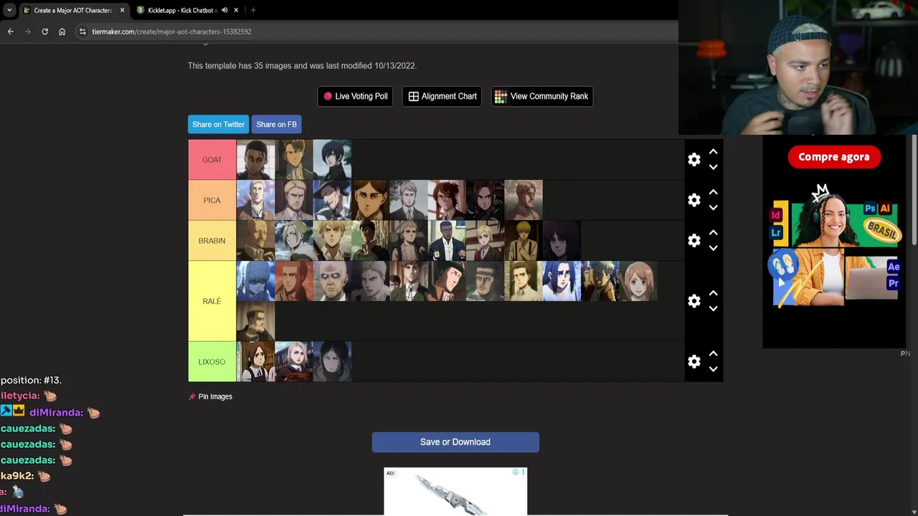The width and height of the screenshot is (918, 516).
Task: Select first character image in LIXOSO tier
Action: (255, 362)
